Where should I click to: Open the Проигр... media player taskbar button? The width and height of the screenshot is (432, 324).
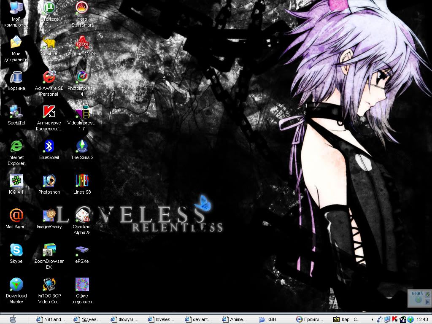(x=310, y=319)
